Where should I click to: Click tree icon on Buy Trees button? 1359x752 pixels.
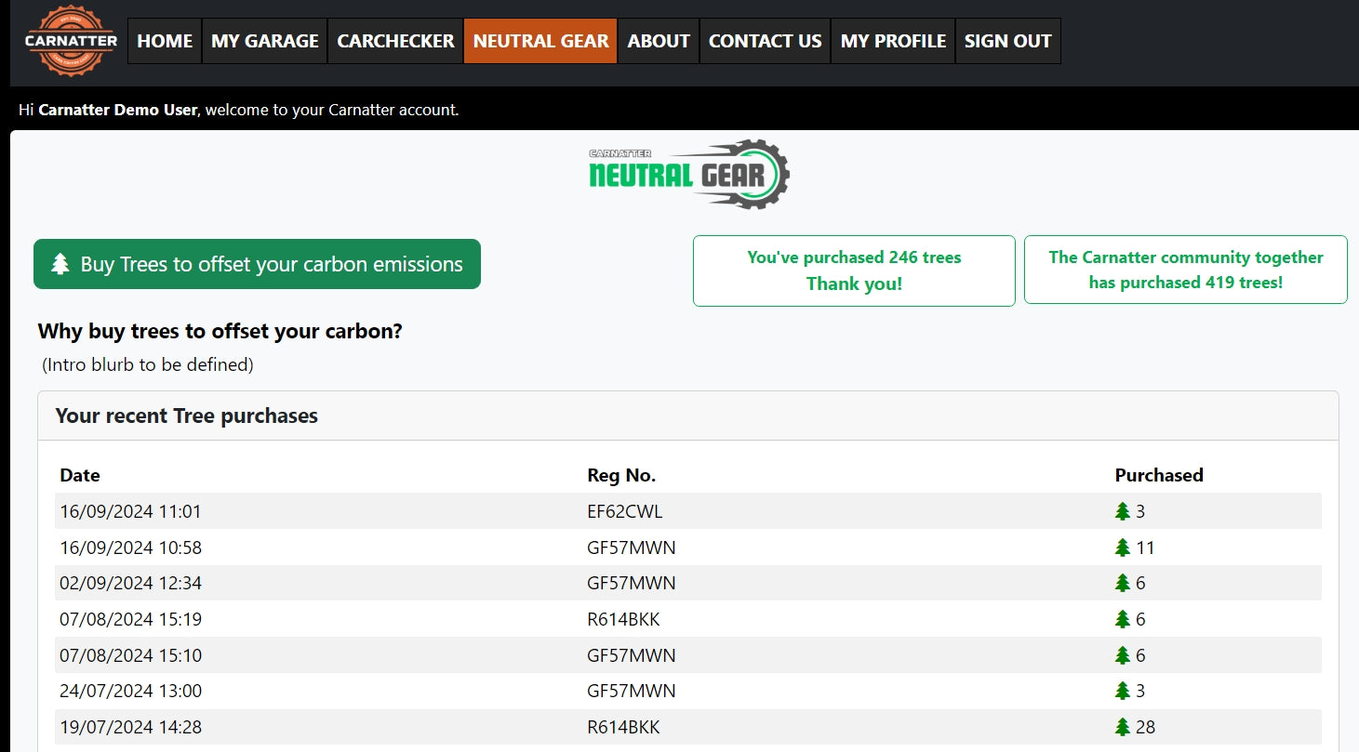pyautogui.click(x=60, y=265)
